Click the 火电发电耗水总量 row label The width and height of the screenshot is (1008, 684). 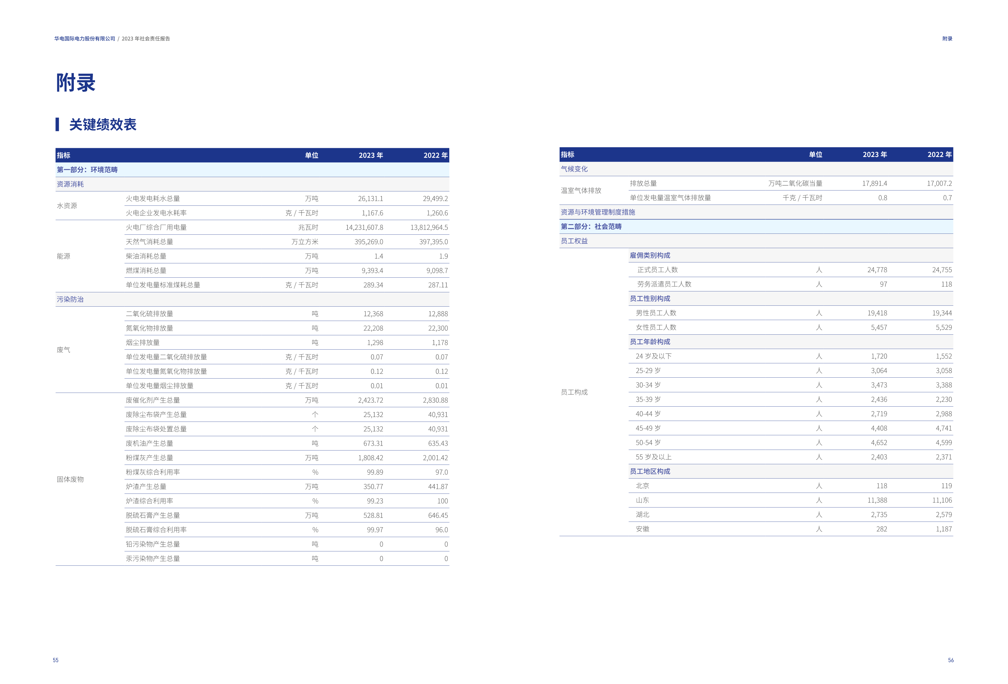coord(153,198)
